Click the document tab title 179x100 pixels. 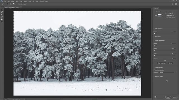[x=12, y=7]
